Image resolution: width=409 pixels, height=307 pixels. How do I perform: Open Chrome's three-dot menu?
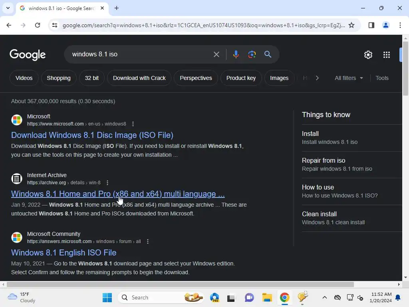[x=400, y=25]
